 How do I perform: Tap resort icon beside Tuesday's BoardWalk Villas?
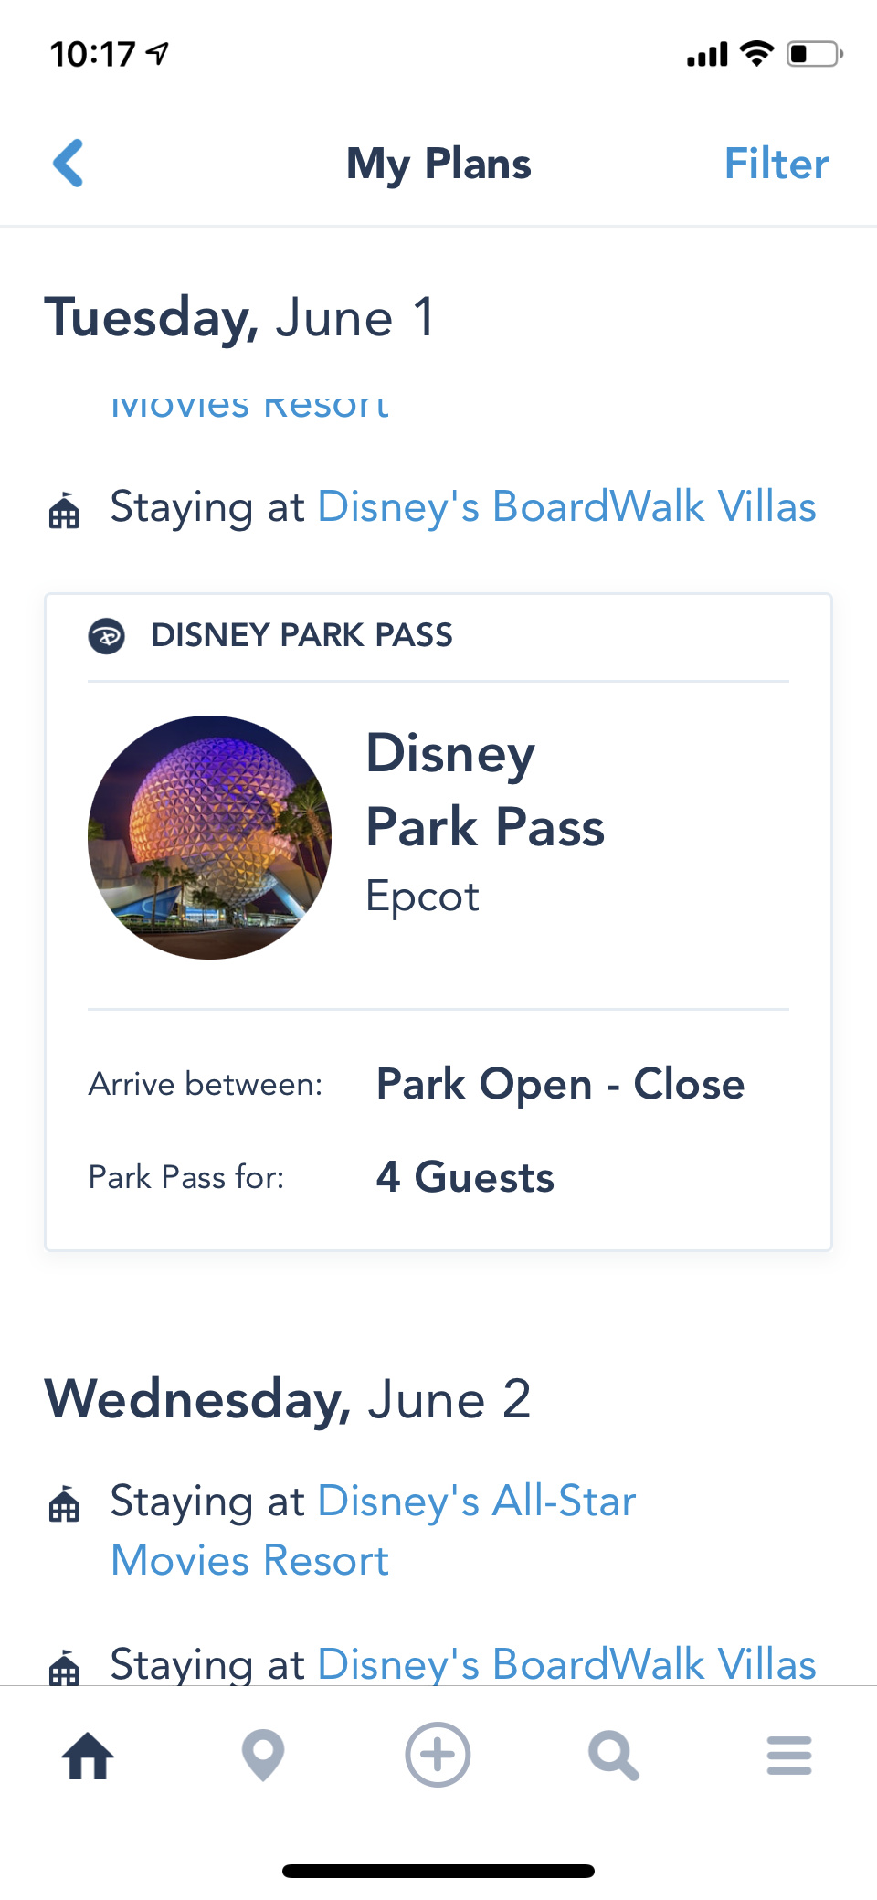pyautogui.click(x=64, y=511)
